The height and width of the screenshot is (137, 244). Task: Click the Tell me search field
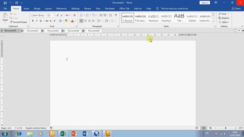coord(174,8)
